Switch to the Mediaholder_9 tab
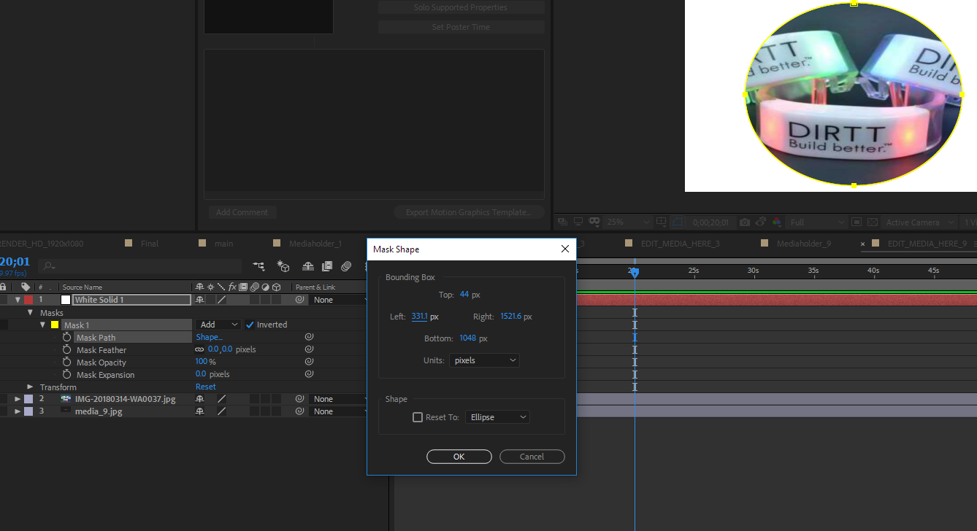977x531 pixels. coord(804,244)
